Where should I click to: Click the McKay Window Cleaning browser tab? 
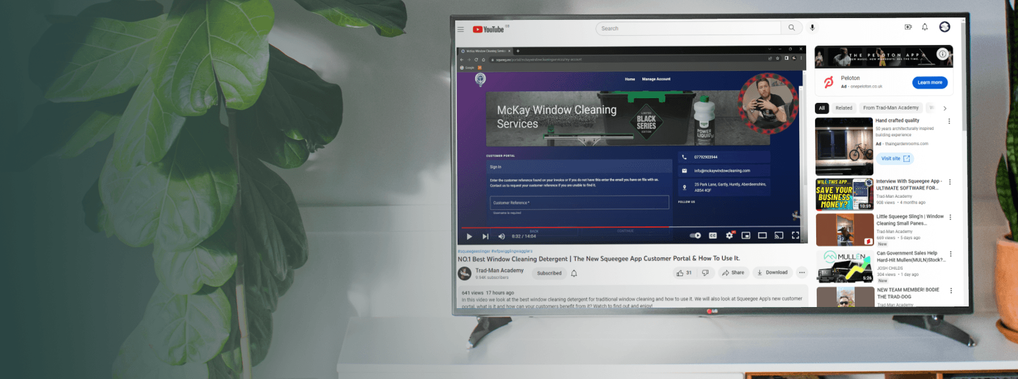click(485, 51)
